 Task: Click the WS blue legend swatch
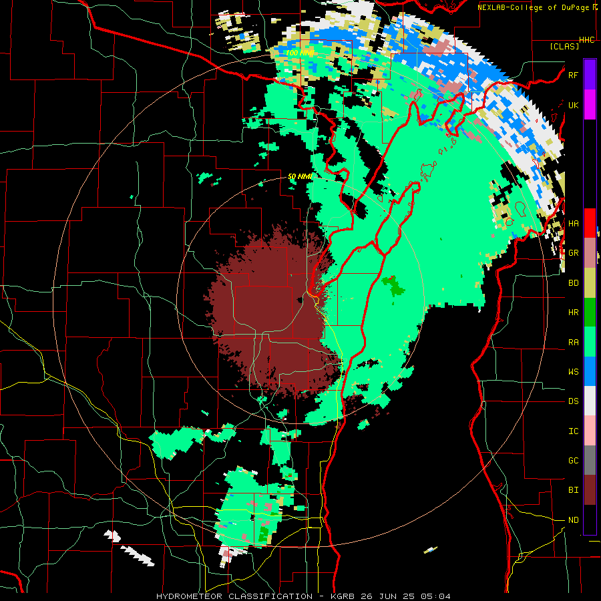click(590, 371)
